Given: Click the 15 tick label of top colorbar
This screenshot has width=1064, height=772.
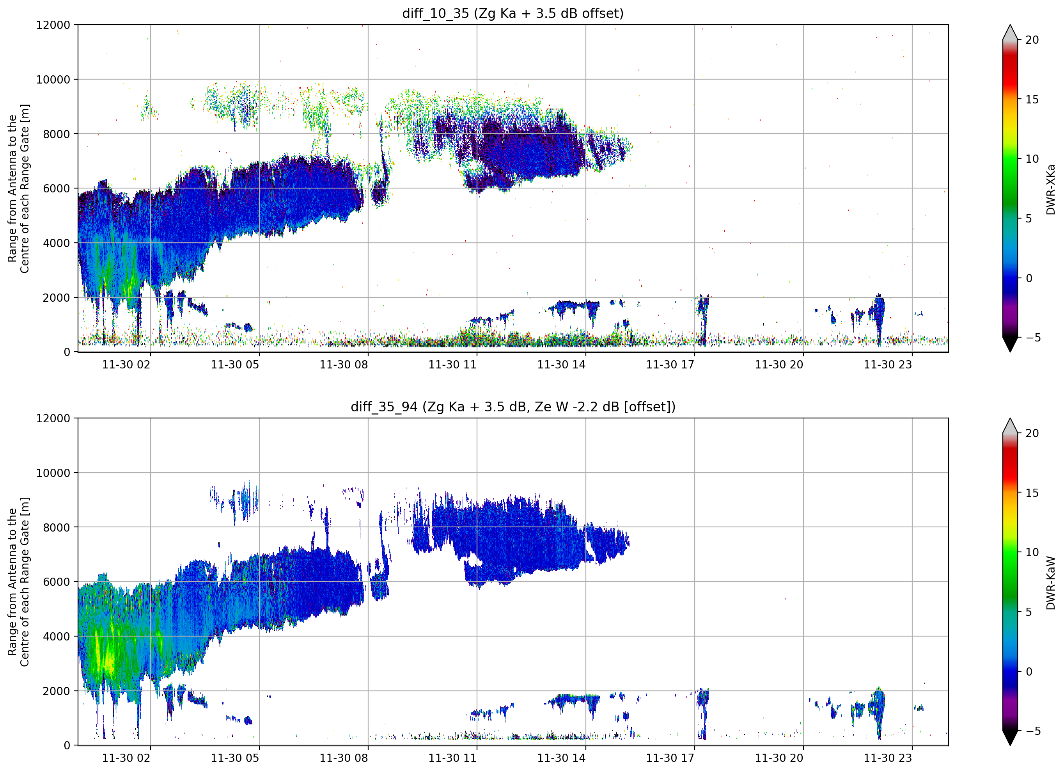Looking at the screenshot, I should (1032, 100).
